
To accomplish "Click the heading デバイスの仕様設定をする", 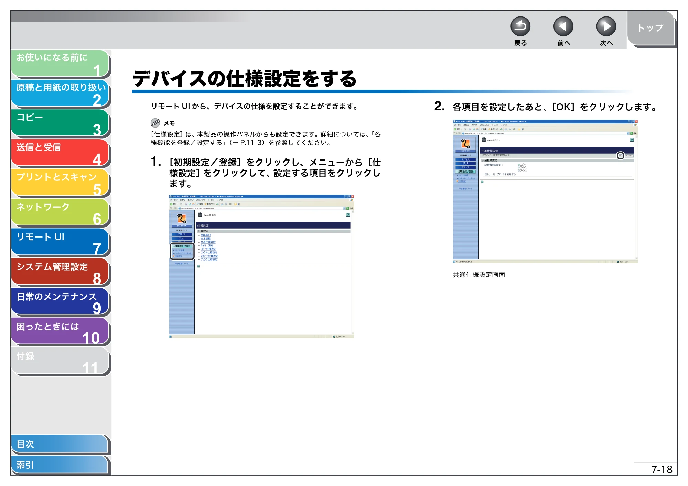I will pos(245,79).
